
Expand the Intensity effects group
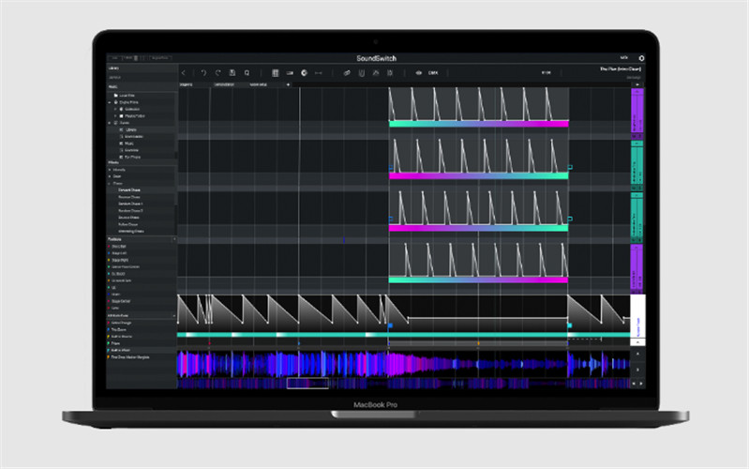tap(110, 170)
